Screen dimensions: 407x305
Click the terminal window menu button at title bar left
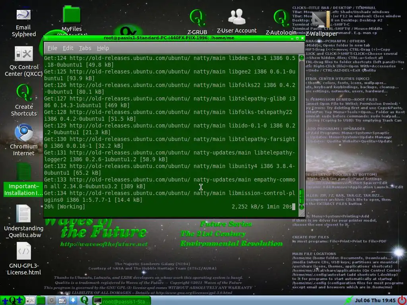coord(46,38)
